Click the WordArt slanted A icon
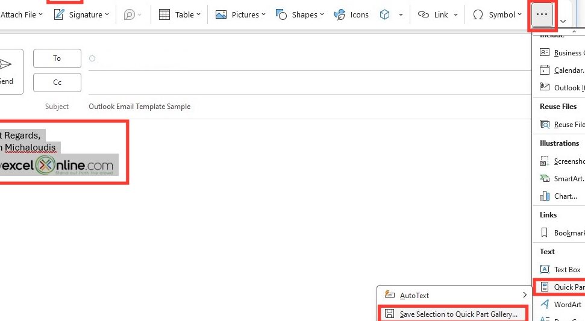This screenshot has width=585, height=321. coord(545,304)
